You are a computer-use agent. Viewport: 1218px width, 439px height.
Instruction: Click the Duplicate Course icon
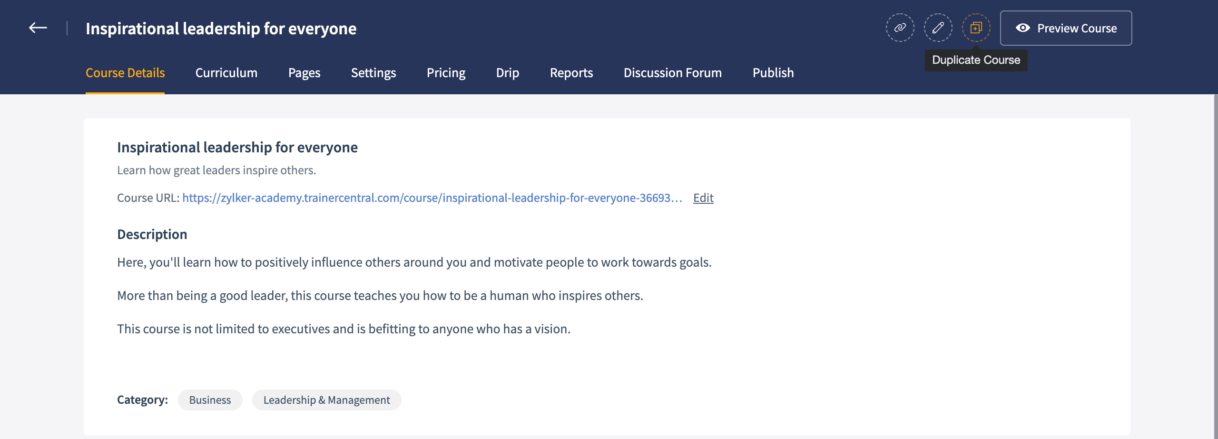click(976, 28)
